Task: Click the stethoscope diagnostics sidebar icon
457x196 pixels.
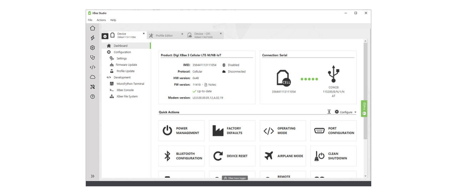Action: [92, 57]
